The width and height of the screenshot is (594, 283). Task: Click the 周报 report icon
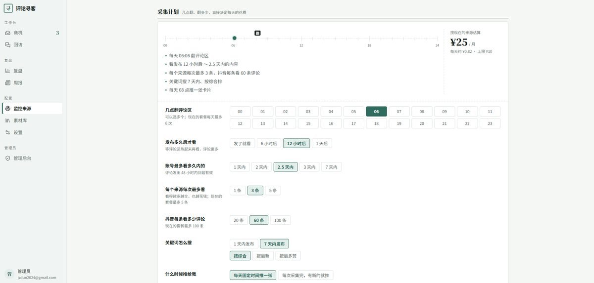coord(7,82)
